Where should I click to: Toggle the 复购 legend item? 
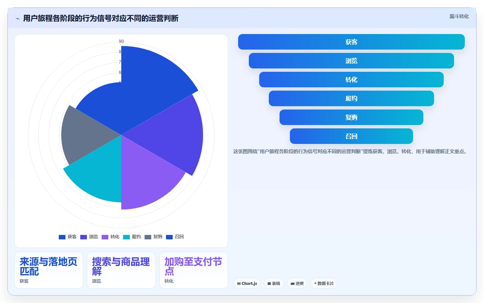[x=153, y=237]
